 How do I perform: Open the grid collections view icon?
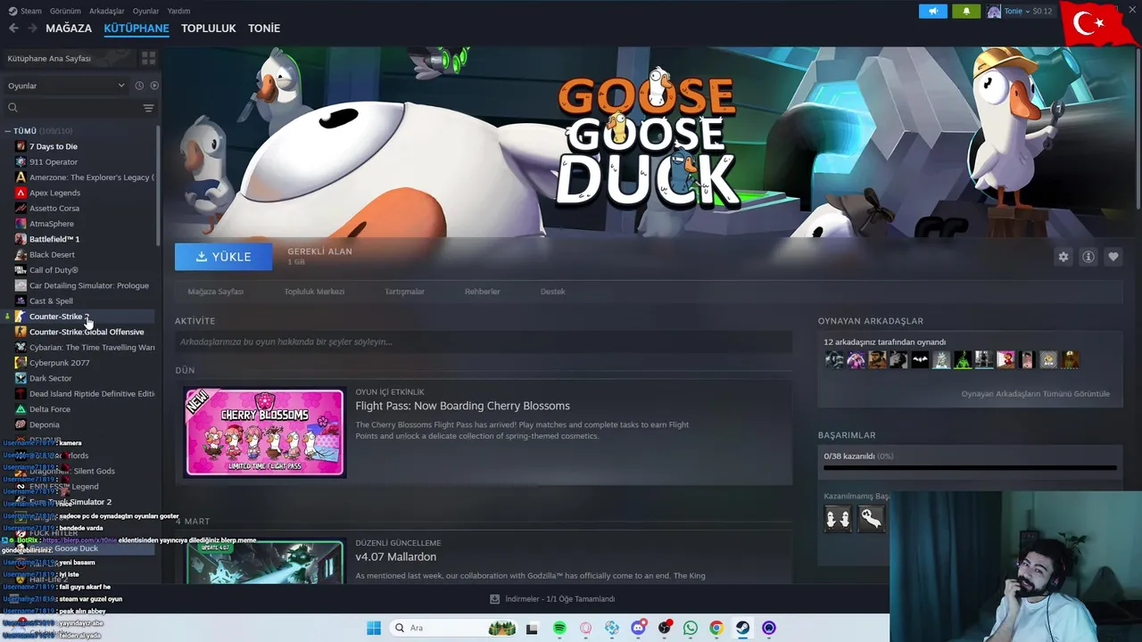[149, 58]
